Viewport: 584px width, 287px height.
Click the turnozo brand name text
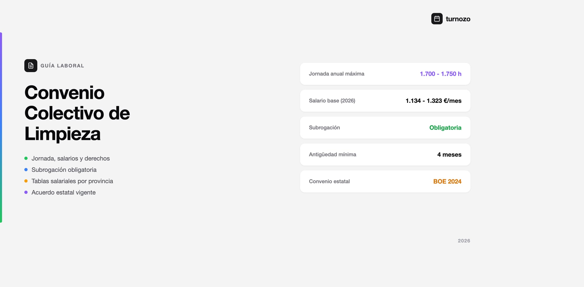(458, 19)
